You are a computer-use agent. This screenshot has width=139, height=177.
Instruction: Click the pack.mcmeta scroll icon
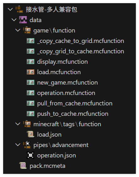[23, 166]
